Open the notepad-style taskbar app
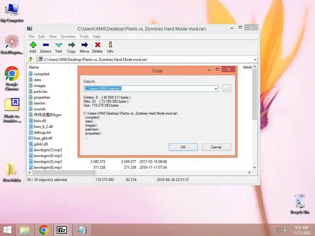 coord(82,230)
